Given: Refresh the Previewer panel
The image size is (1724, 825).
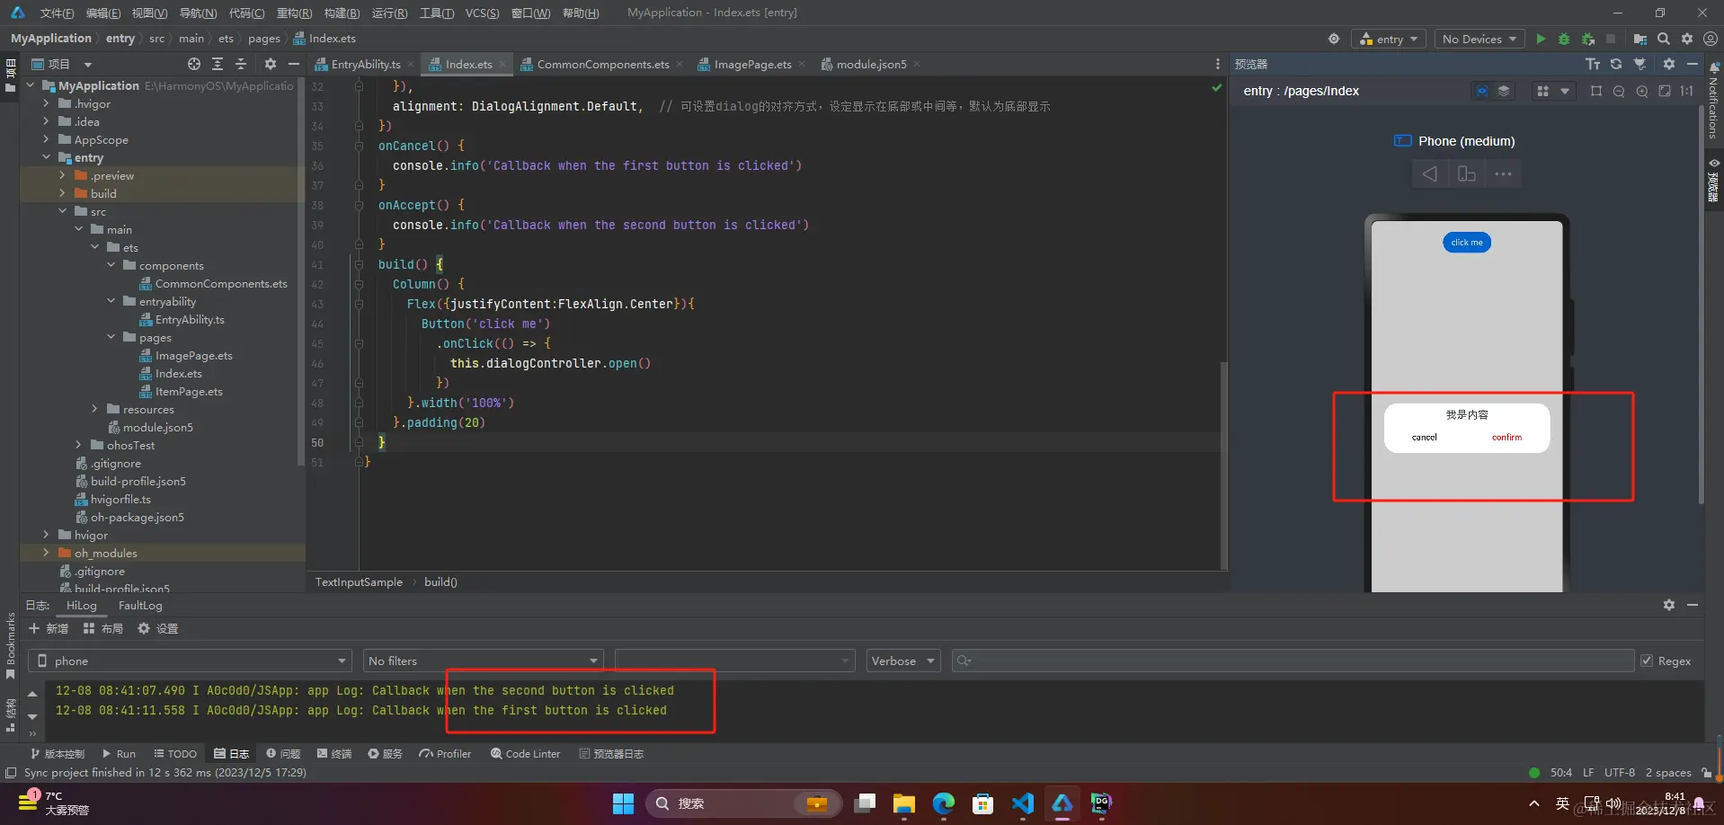Looking at the screenshot, I should (1616, 64).
